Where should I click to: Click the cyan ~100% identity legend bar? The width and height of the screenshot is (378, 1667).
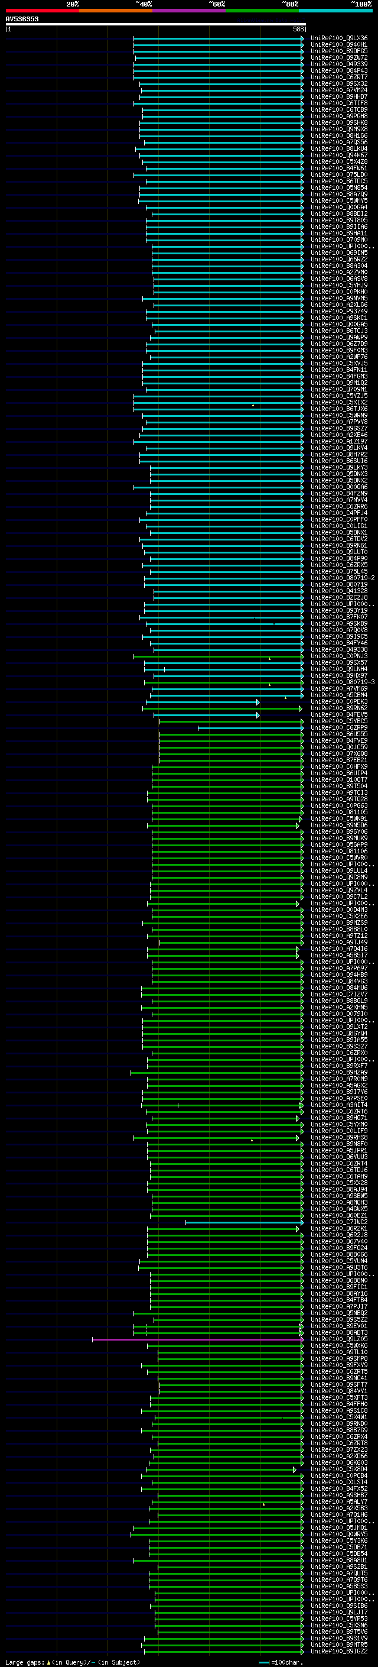[336, 11]
